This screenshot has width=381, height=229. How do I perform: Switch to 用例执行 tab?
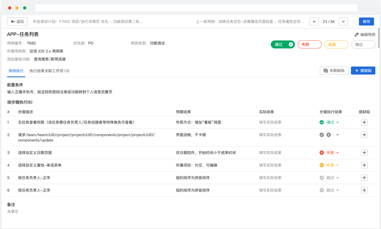pos(16,71)
